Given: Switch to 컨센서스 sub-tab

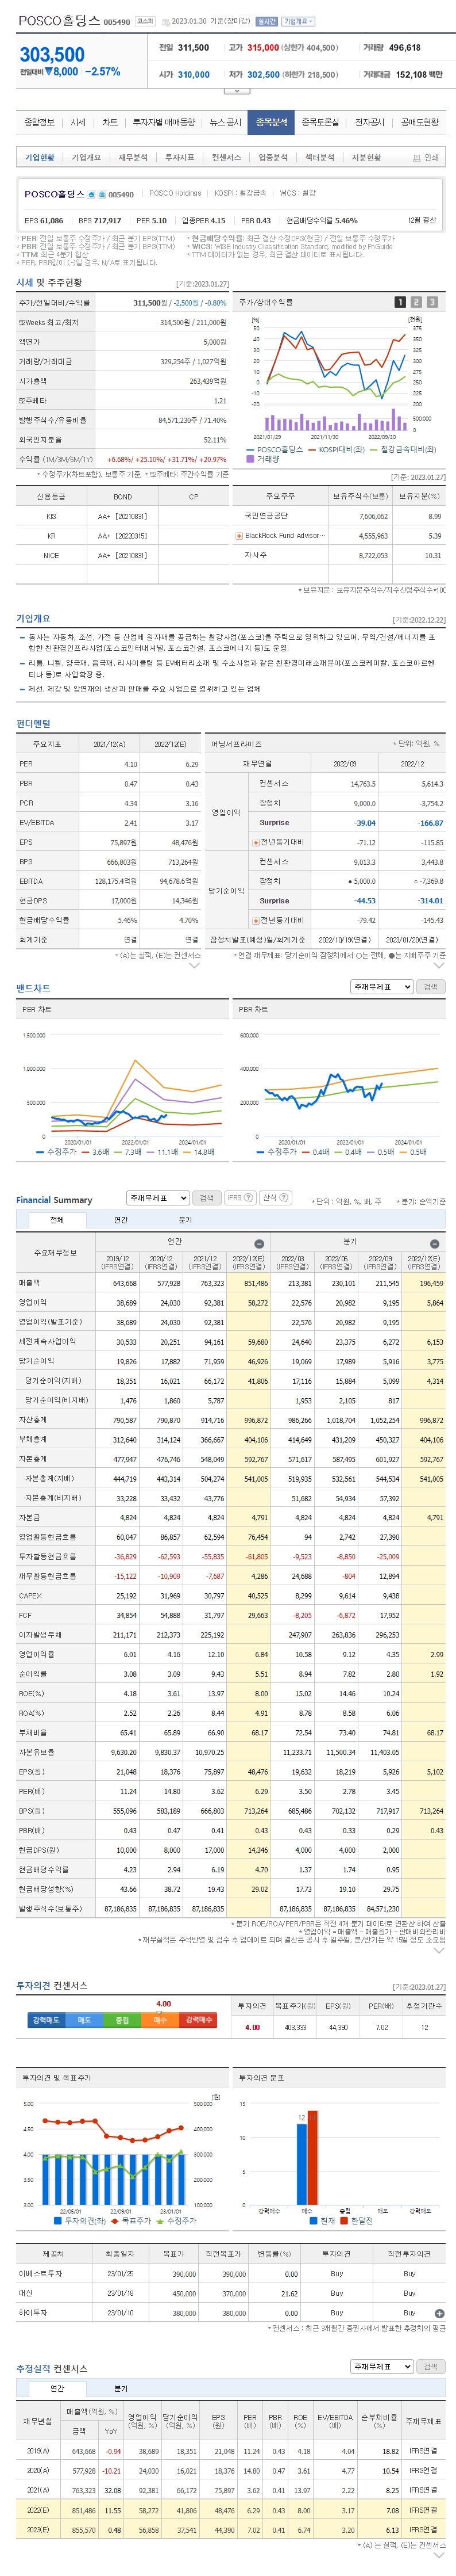Looking at the screenshot, I should tap(226, 157).
